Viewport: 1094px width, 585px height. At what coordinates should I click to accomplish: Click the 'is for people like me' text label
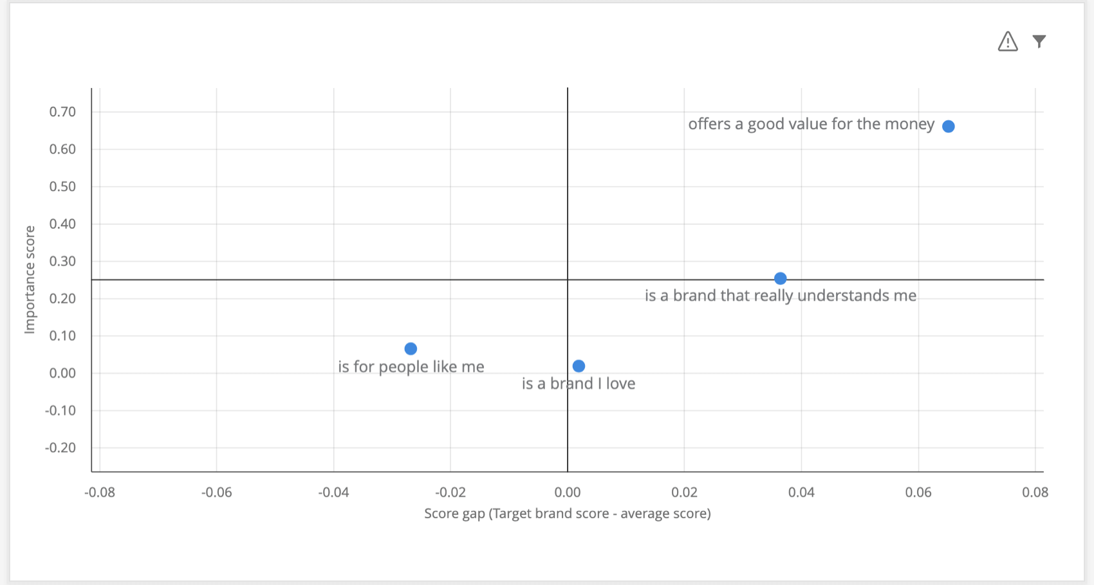click(411, 366)
